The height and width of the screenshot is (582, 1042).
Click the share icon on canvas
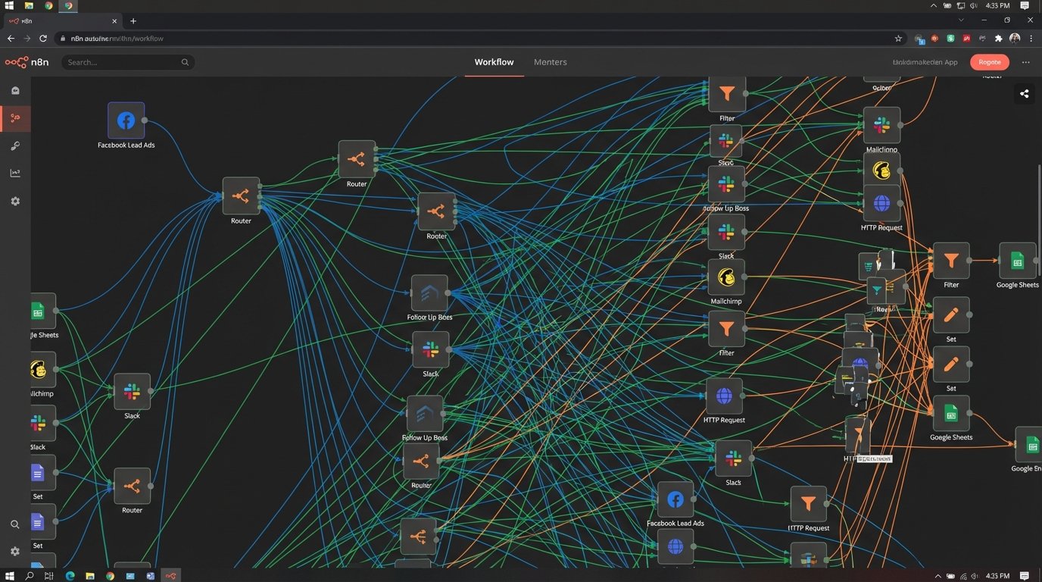coord(1024,94)
